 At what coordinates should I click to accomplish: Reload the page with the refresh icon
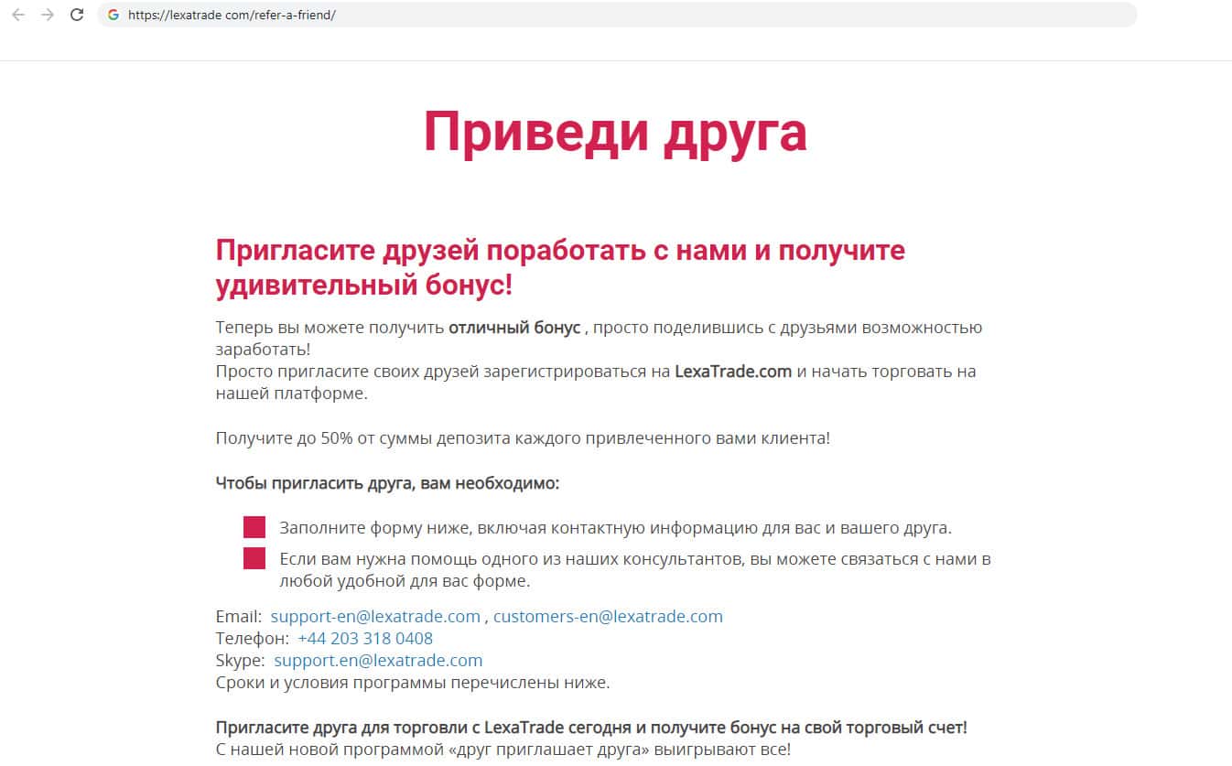point(77,15)
